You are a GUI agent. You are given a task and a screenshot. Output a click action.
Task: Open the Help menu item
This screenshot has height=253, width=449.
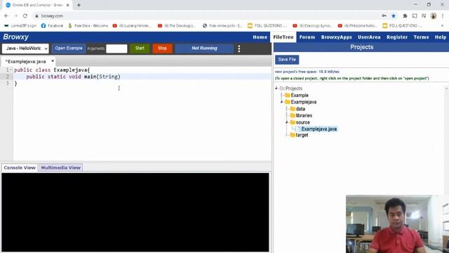click(440, 37)
